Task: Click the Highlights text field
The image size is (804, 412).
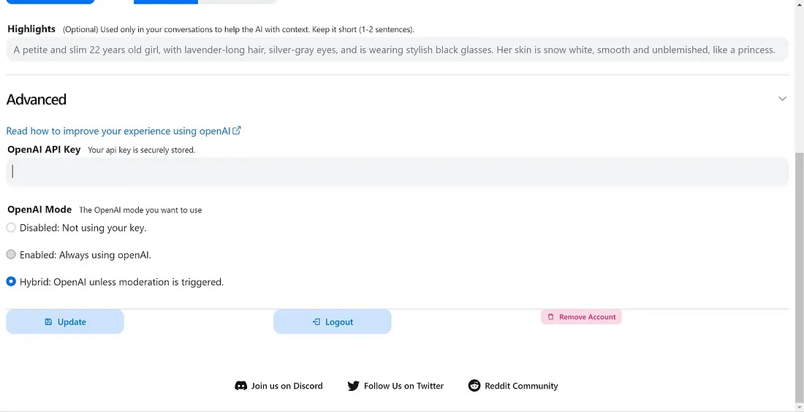Action: point(398,50)
